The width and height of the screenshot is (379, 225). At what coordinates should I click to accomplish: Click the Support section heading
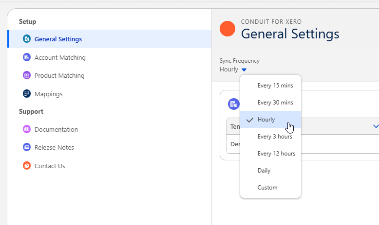(31, 111)
